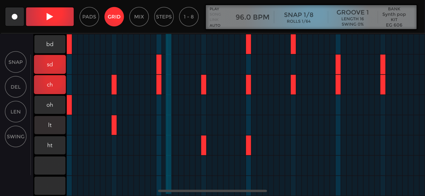Open the SNAP 1/8 setting
The image size is (425, 196).
pyautogui.click(x=299, y=14)
